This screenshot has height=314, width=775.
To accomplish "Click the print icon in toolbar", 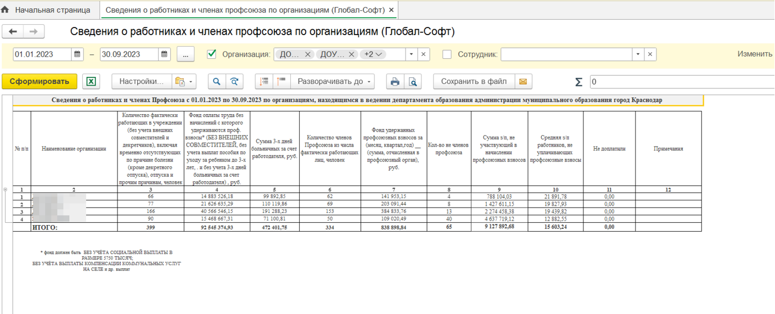I will [x=394, y=81].
